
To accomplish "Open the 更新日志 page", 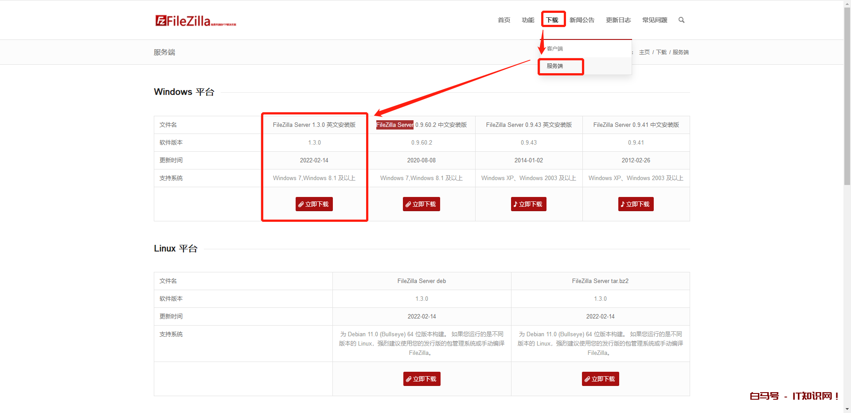I will pos(618,20).
